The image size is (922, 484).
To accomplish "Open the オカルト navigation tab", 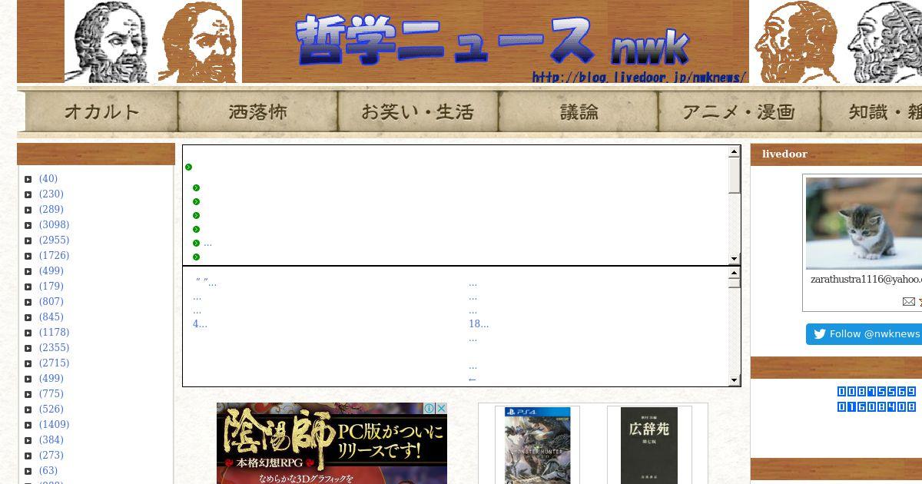I will (x=101, y=112).
